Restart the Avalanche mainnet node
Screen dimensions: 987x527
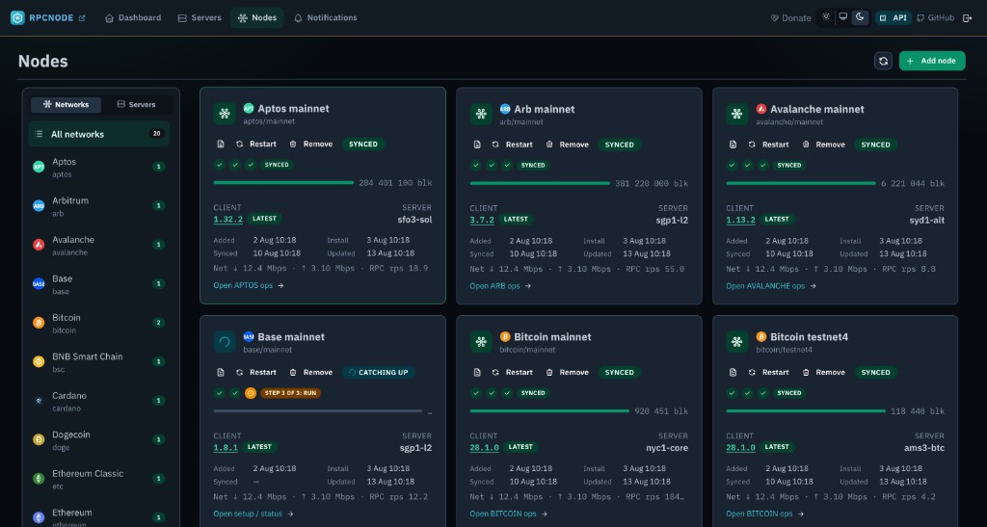point(768,145)
